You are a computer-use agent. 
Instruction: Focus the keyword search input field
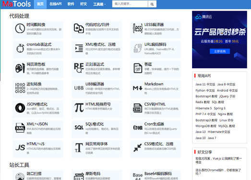click(130, 4)
